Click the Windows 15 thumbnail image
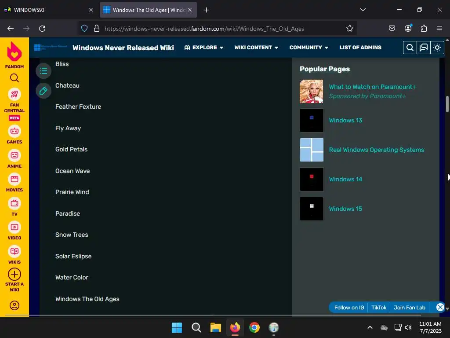The image size is (450, 338). point(312,209)
